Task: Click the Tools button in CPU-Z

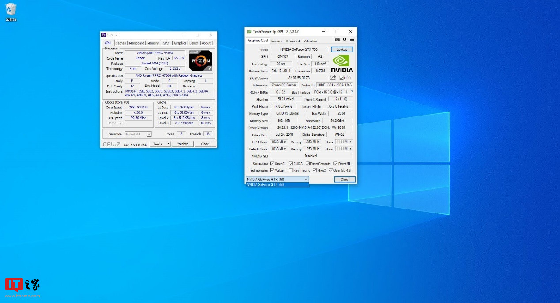Action: tap(158, 144)
